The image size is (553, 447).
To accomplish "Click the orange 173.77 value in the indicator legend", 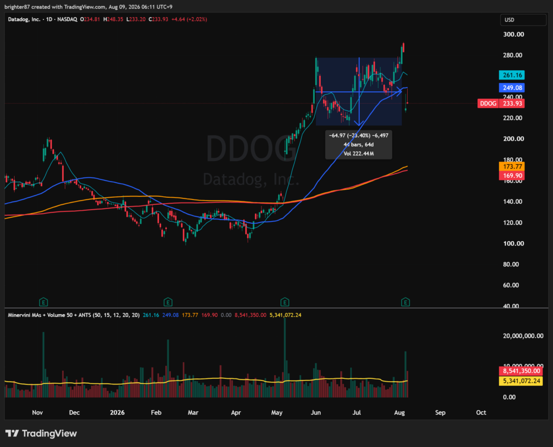I will [190, 315].
